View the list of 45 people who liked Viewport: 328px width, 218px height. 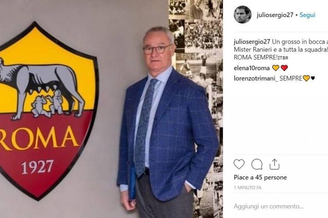pyautogui.click(x=260, y=178)
